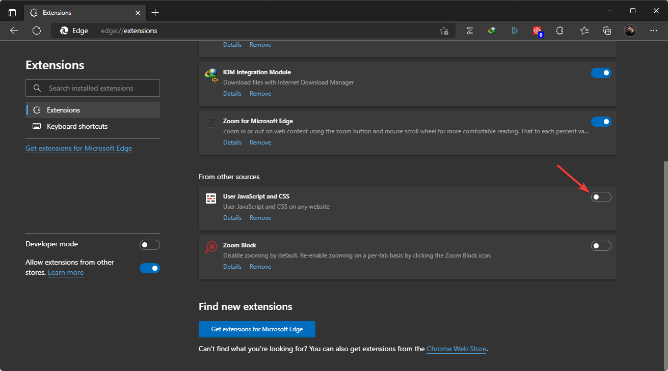Click the blue Get extensions for Microsoft Edge button
Screen dimensions: 668x371
pos(257,329)
